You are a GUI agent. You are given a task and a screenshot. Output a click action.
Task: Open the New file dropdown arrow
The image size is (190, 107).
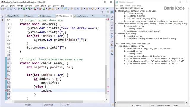click(x=5, y=9)
